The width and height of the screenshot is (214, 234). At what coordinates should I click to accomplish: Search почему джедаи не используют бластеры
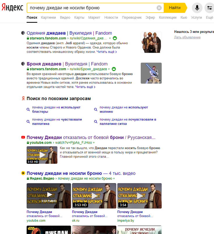[56, 109]
